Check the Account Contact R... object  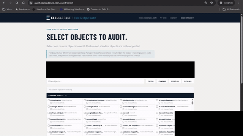point(49,119)
